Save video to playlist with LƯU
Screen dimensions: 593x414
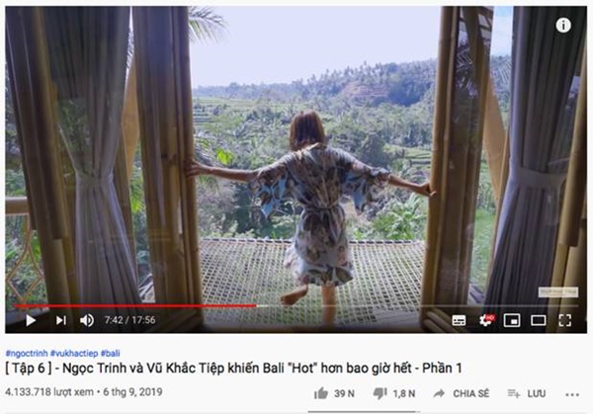pos(527,393)
